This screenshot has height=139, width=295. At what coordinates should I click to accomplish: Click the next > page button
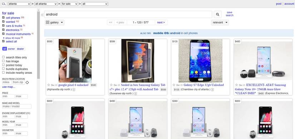tap(161, 22)
